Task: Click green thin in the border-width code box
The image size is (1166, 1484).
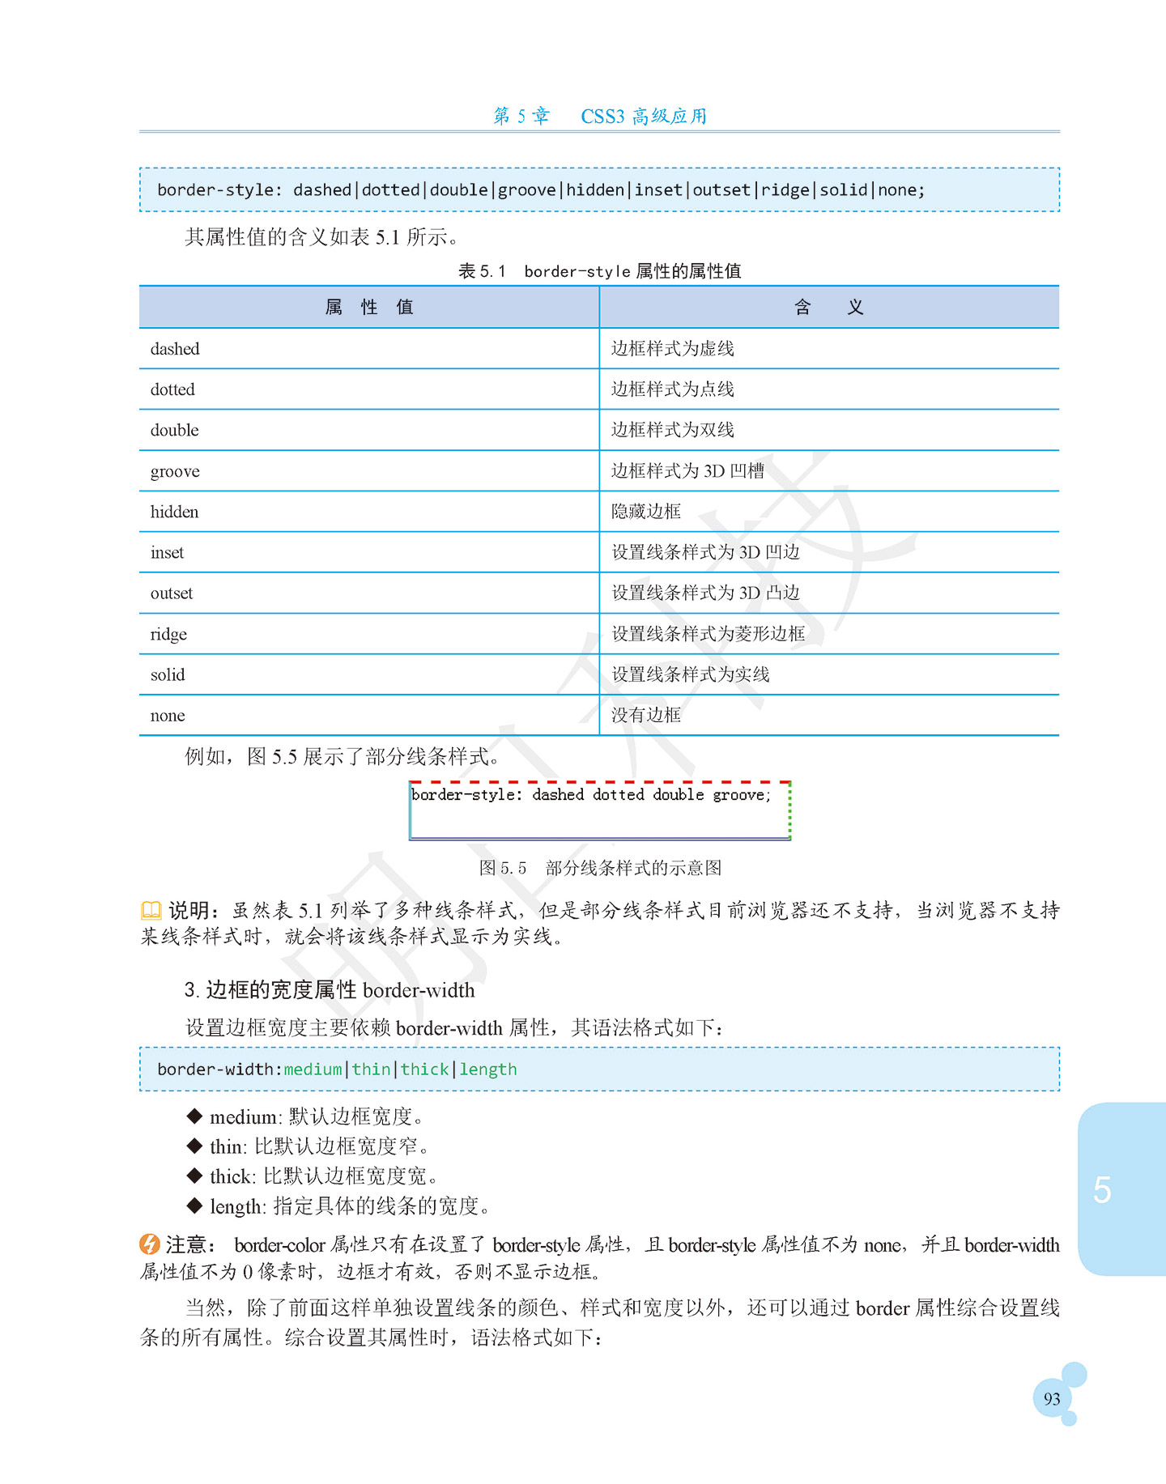Action: [x=372, y=1069]
